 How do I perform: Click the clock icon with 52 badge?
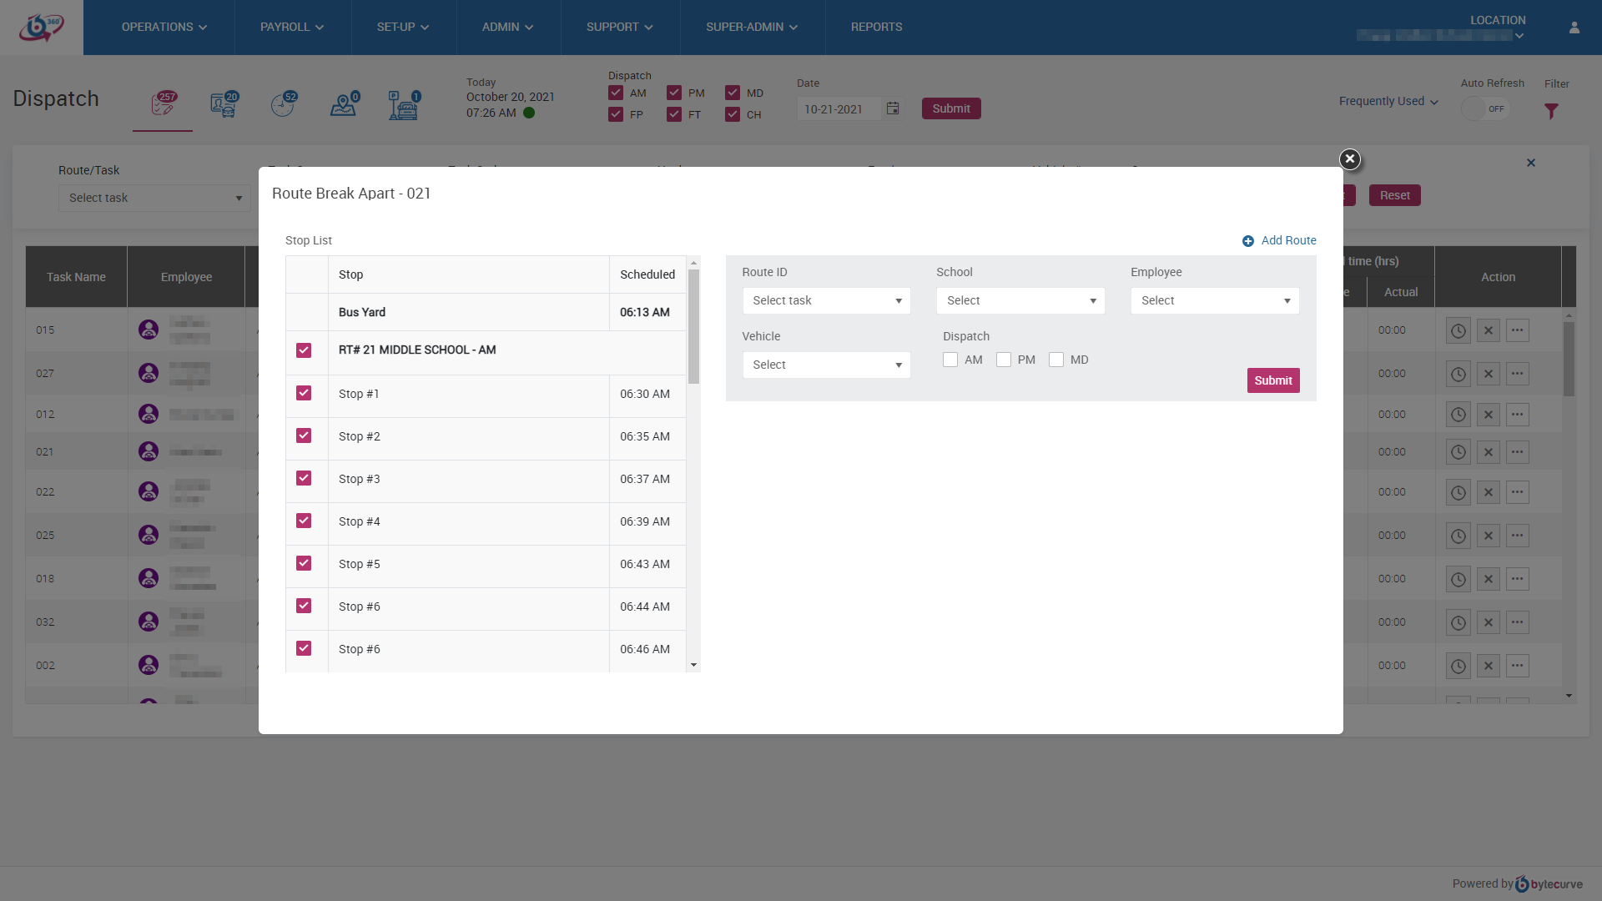[284, 105]
